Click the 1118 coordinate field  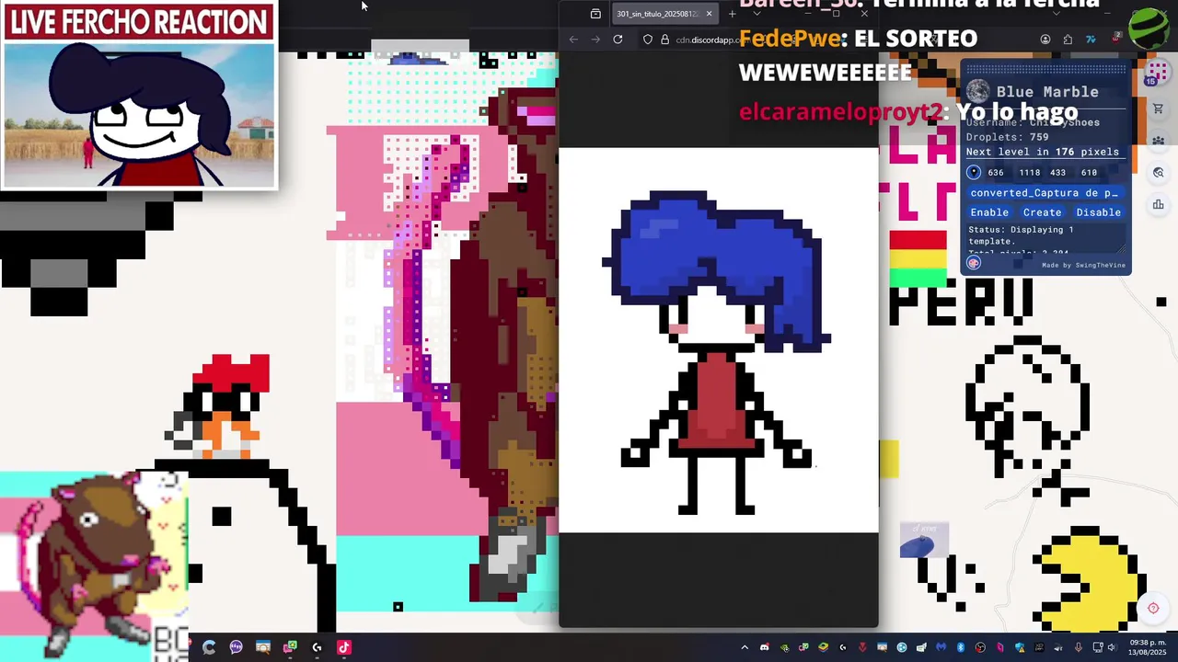(x=1029, y=173)
